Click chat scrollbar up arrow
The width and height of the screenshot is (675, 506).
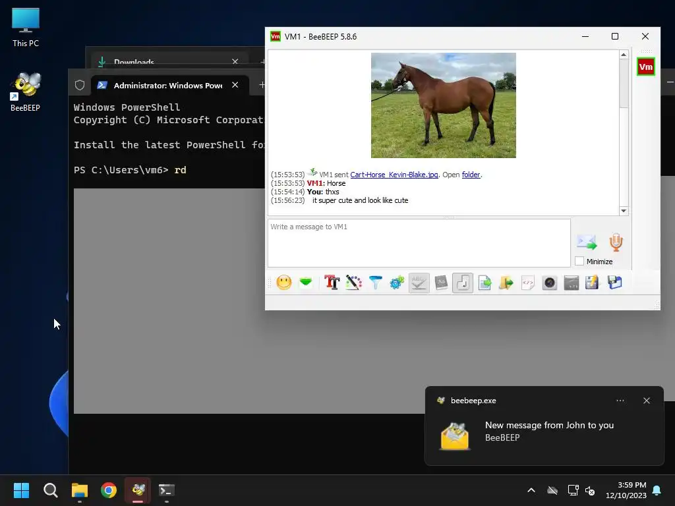pyautogui.click(x=624, y=55)
